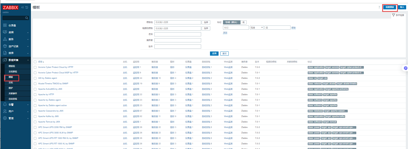Image resolution: width=408 pixels, height=149 pixels.
Task: Check the Apache Kafka by JMX row
Action: click(x=35, y=116)
